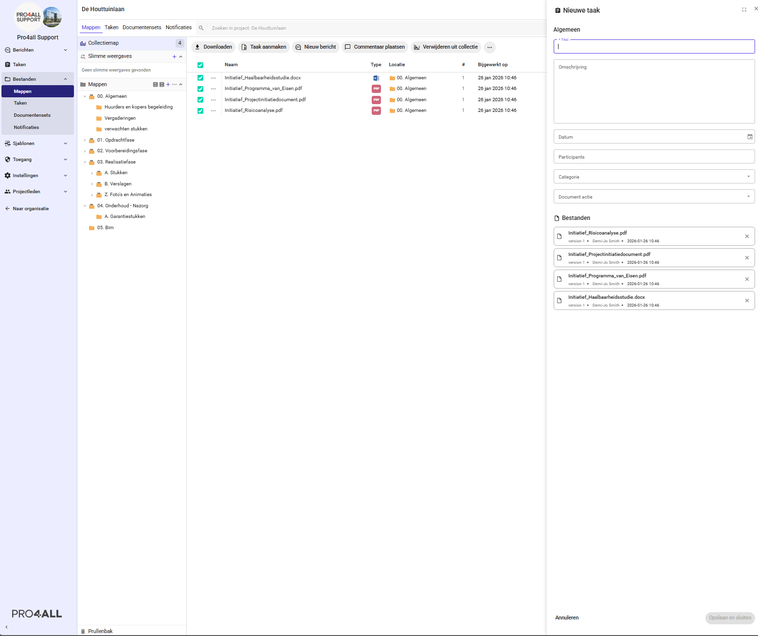Uncheck the Initiatief_Risicoanalyse.pdf row checkbox
This screenshot has height=636, width=758.
[200, 111]
